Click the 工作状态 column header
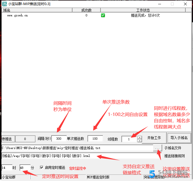Screen dimensions: 193x181 click(143, 10)
